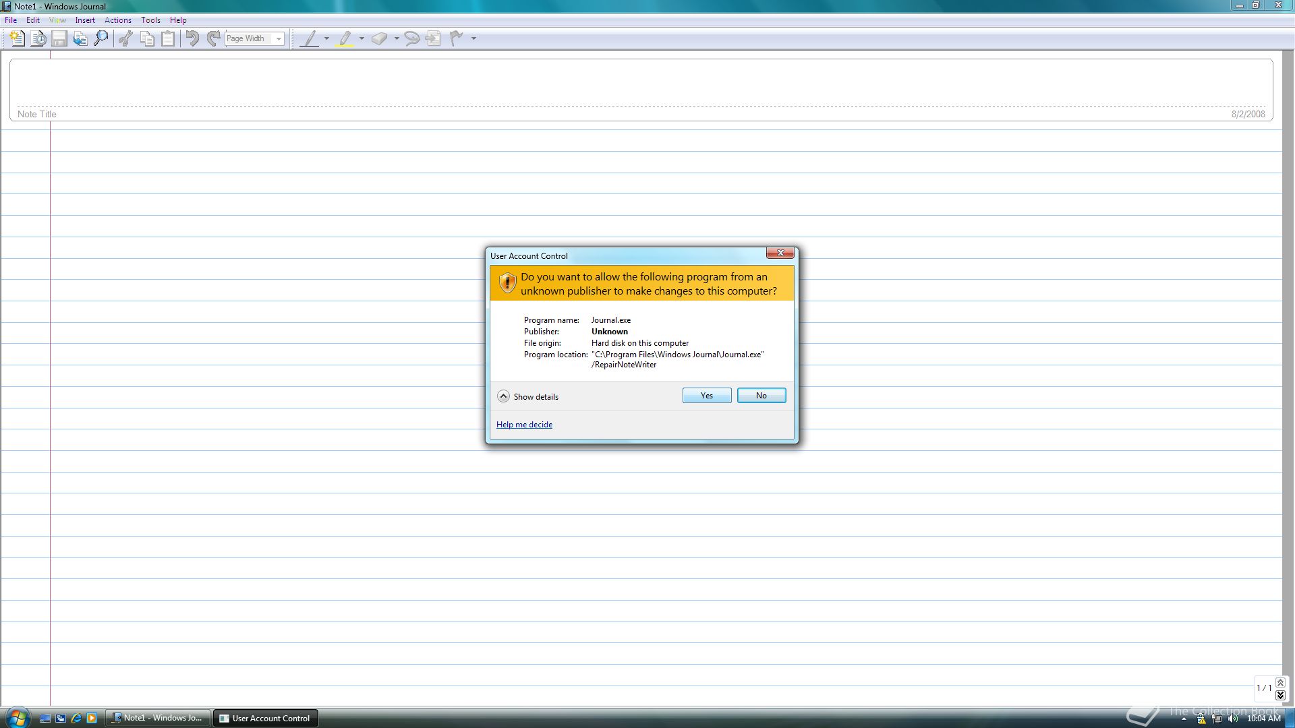Redo the last undone action
Screen dimensions: 1295x728
213,38
